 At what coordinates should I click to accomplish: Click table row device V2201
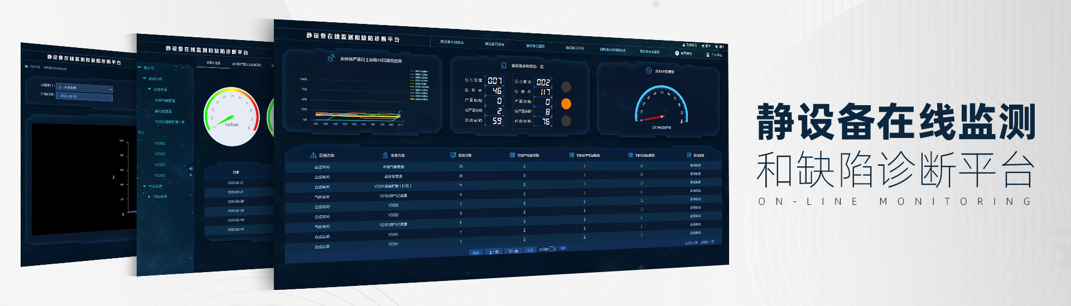tap(393, 244)
